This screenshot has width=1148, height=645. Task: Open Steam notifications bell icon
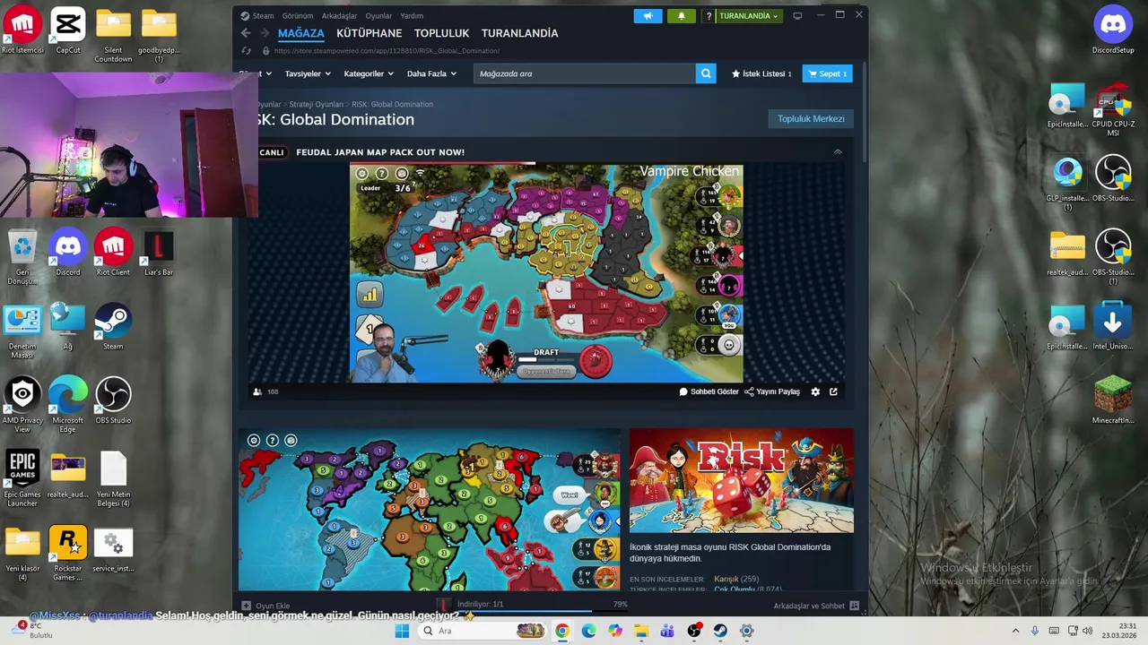click(681, 16)
